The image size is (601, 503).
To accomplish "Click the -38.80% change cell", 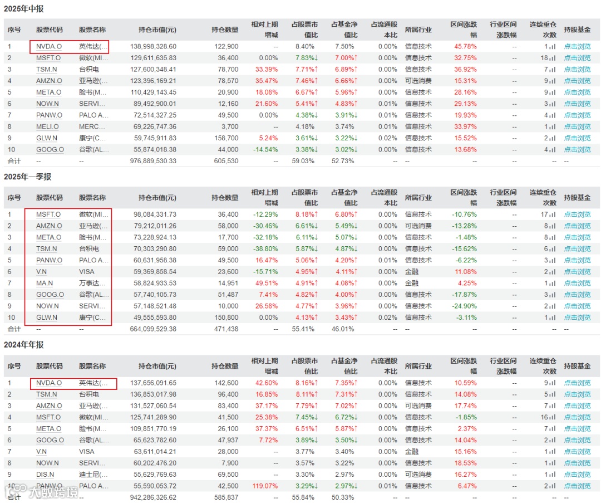I will coord(265,249).
